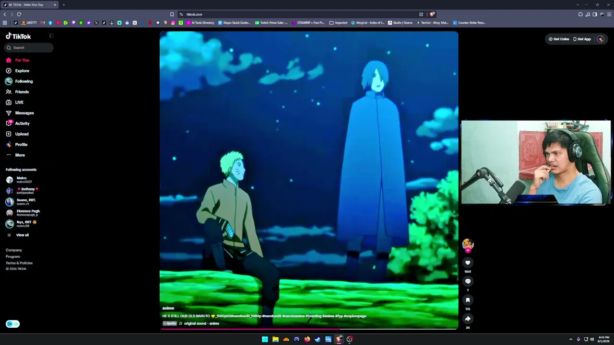Expand the More menu in sidebar

tap(15, 155)
